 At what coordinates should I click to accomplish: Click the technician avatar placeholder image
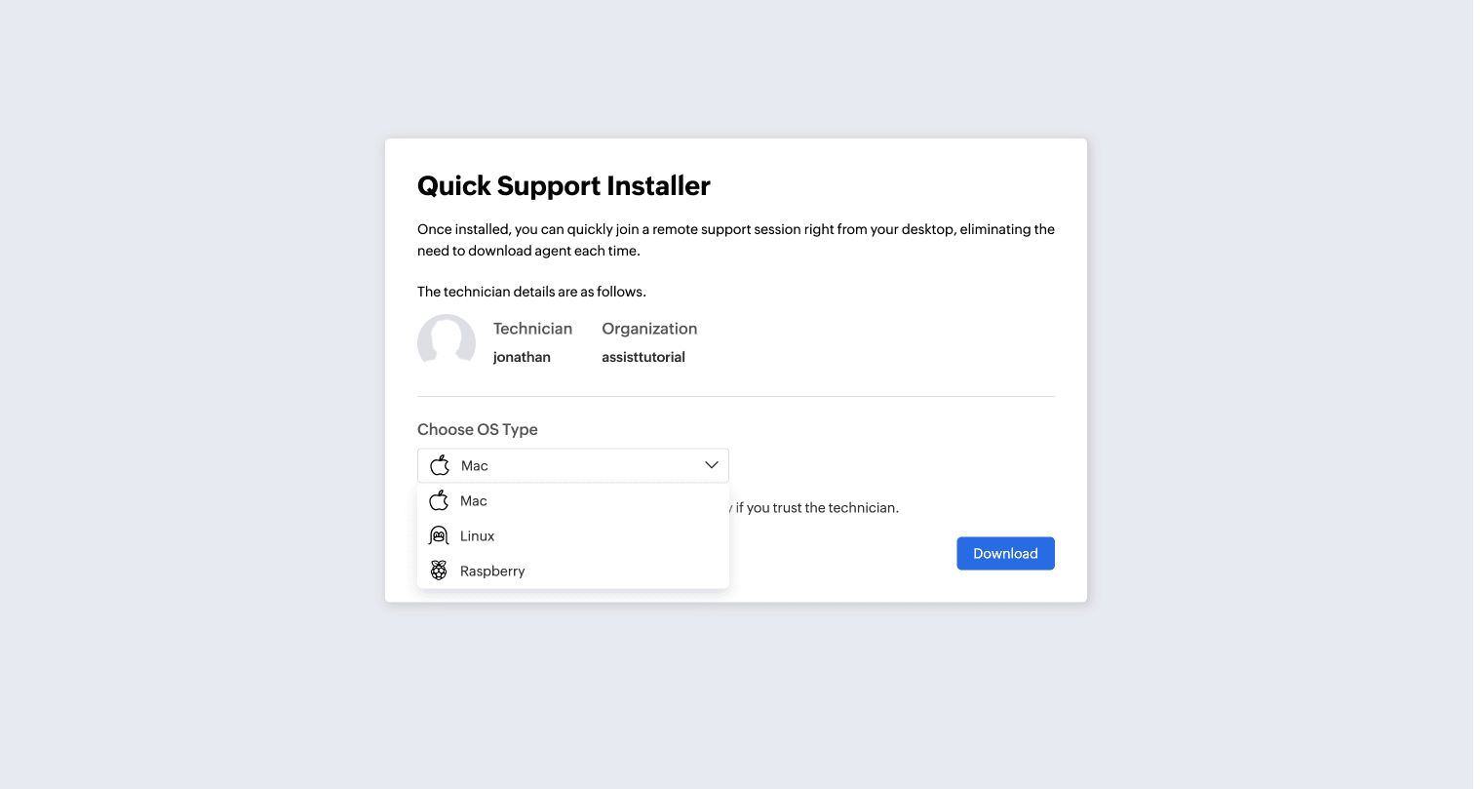447,341
